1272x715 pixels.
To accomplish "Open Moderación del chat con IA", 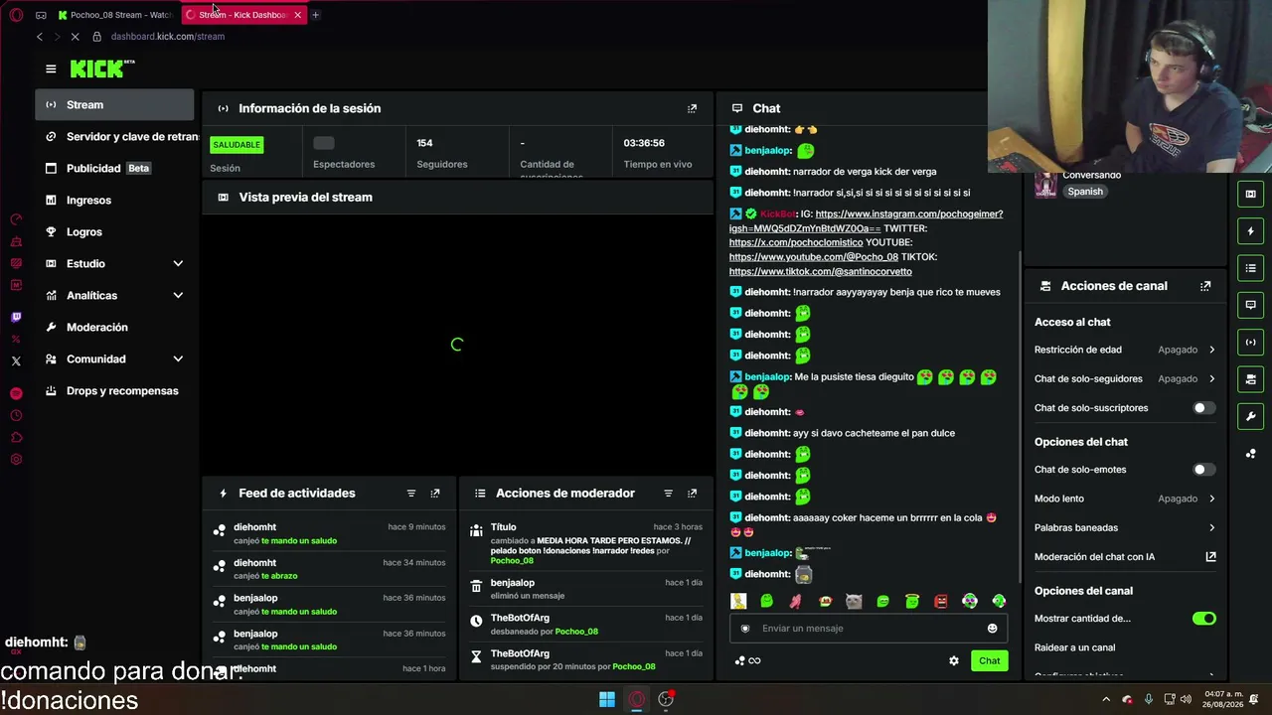I will point(1125,557).
